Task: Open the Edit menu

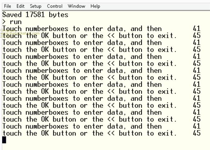Action: coord(21,6)
